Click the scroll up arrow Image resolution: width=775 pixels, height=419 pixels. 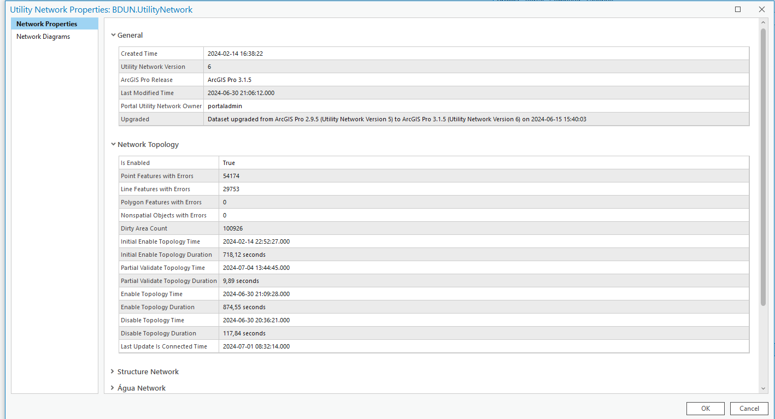[763, 22]
